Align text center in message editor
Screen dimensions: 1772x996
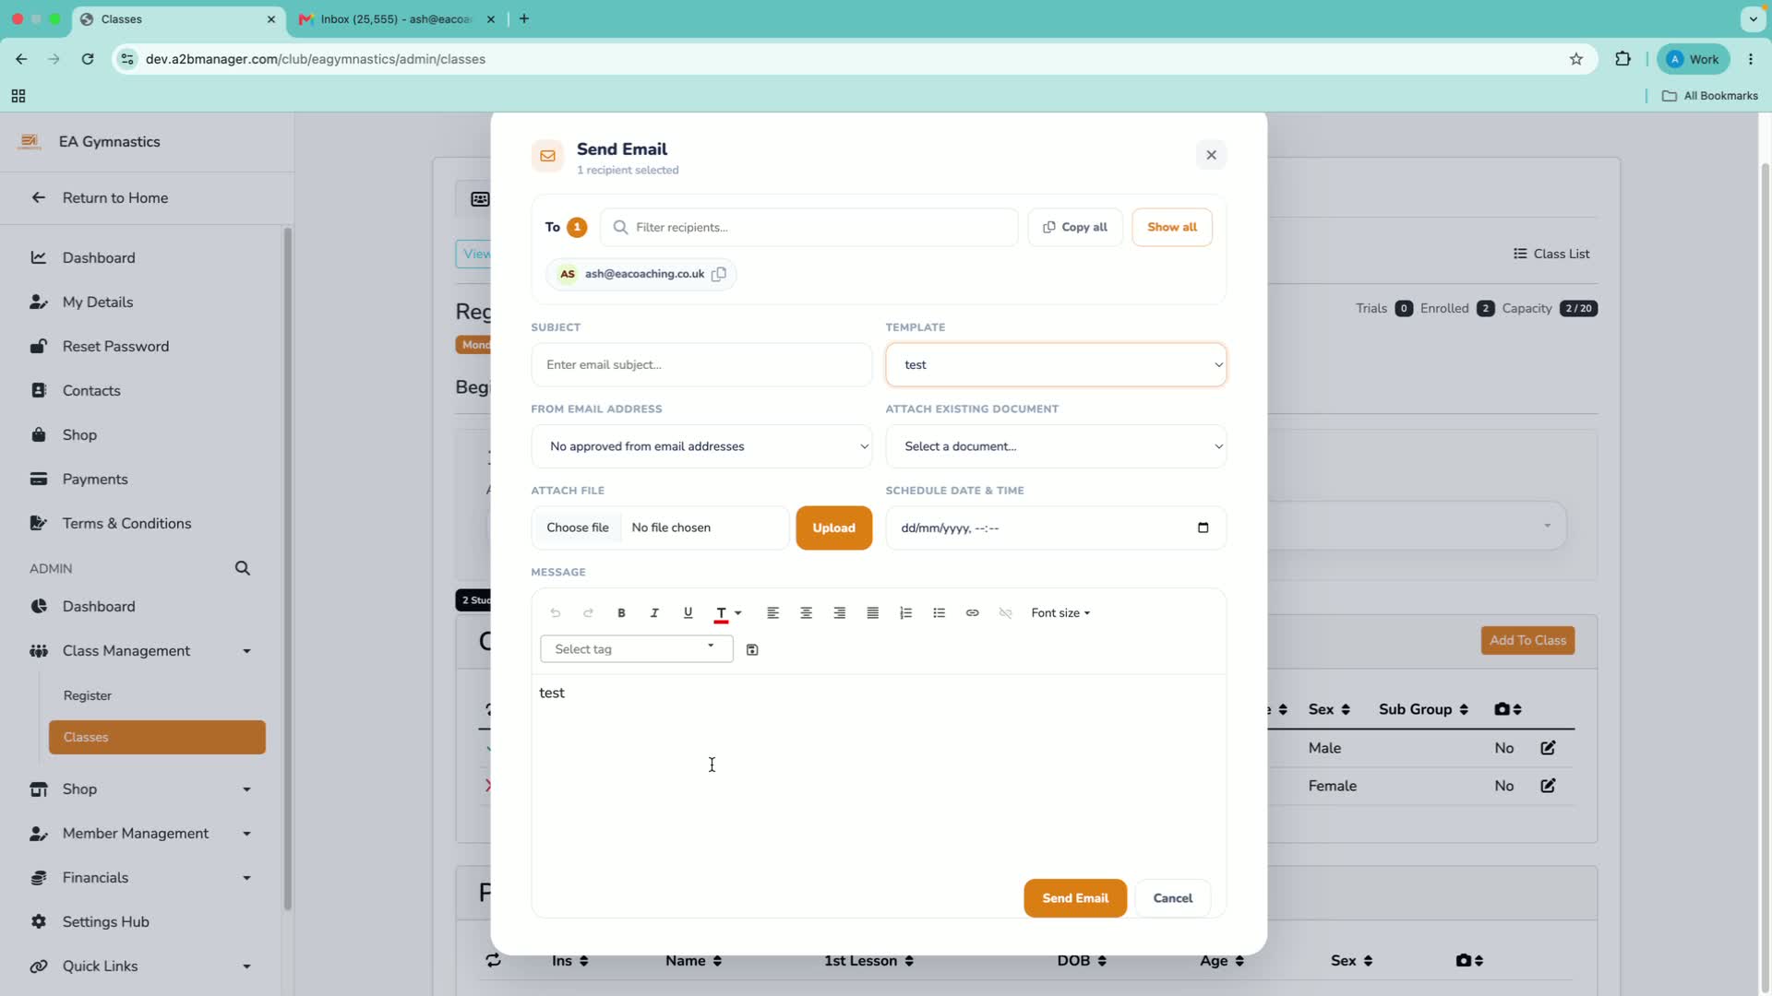(806, 613)
